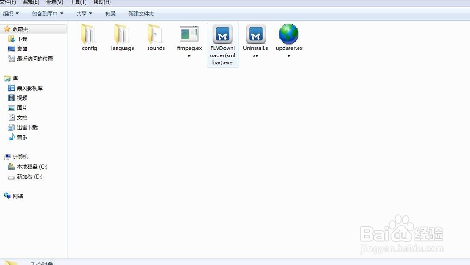Click the 暴风影视库 label
The width and height of the screenshot is (470, 265).
(30, 88)
